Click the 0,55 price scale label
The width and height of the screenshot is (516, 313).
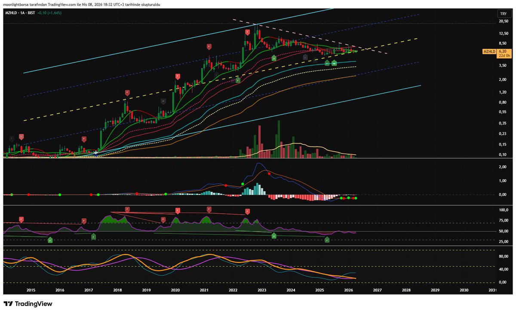click(x=503, y=112)
